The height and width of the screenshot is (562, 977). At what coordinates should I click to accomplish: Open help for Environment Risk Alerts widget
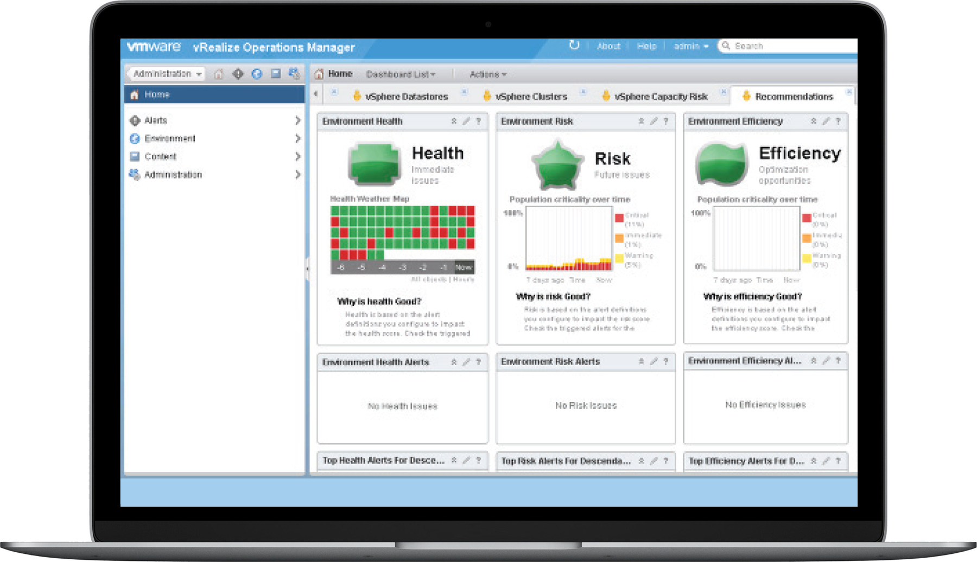coord(666,361)
